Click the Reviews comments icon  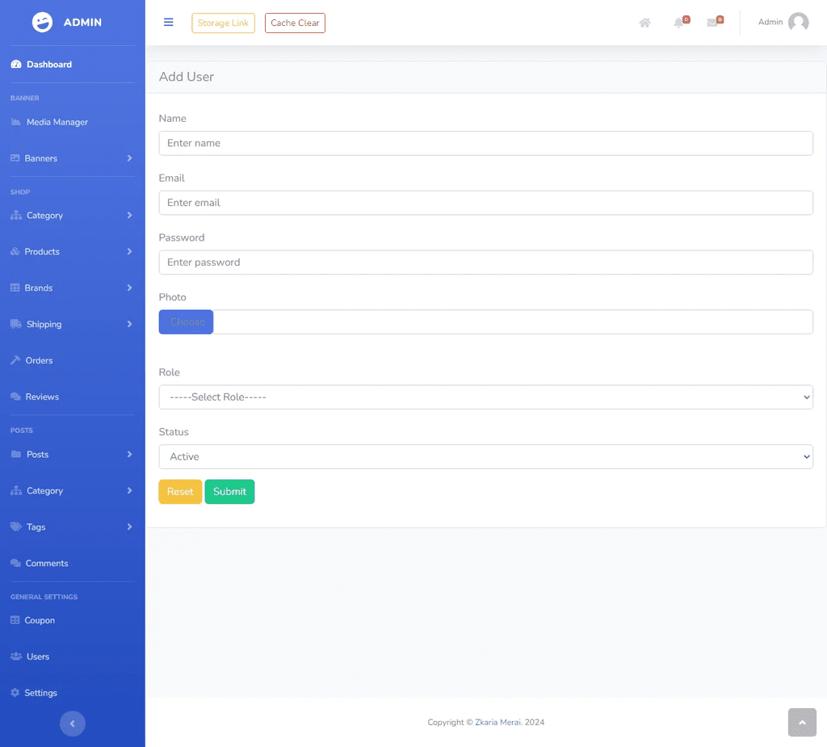[x=15, y=397]
